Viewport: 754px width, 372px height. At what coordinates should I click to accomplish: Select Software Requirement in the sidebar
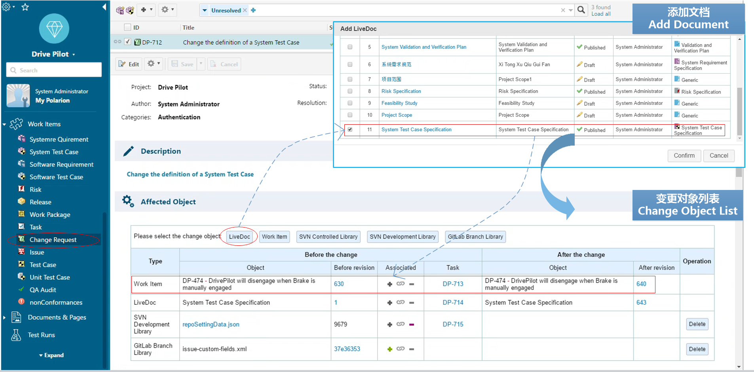coord(61,165)
